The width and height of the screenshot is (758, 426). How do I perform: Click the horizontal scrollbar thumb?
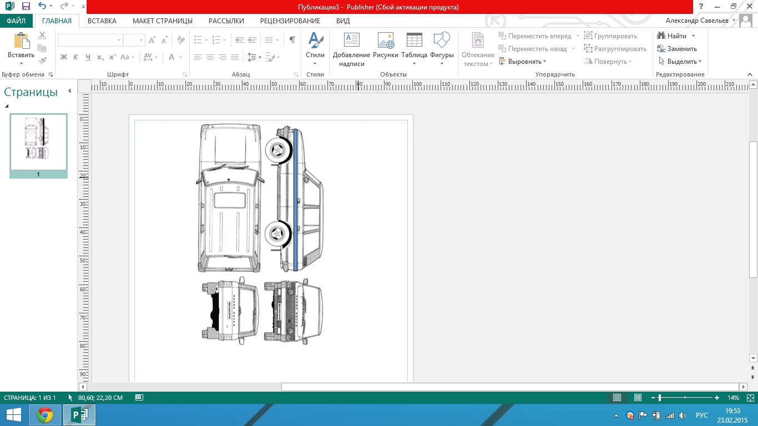(511, 387)
